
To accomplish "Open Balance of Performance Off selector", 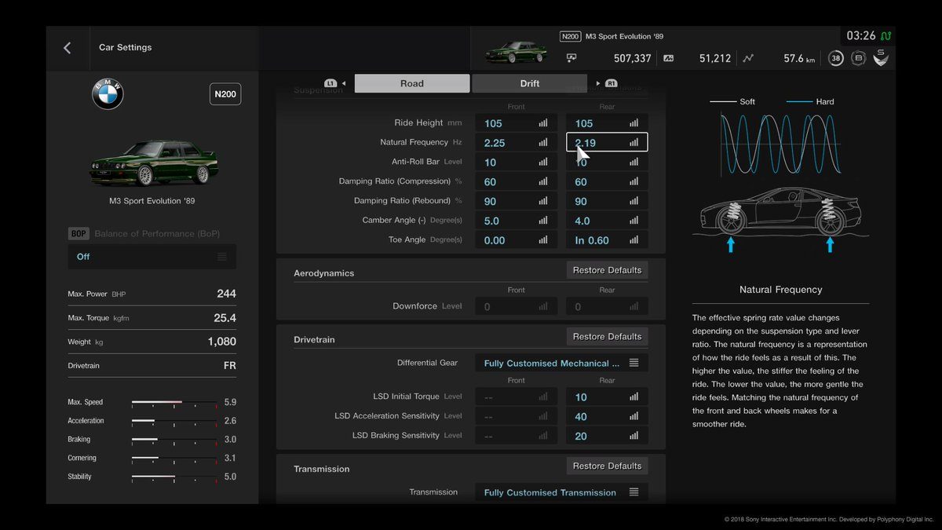I will [152, 257].
